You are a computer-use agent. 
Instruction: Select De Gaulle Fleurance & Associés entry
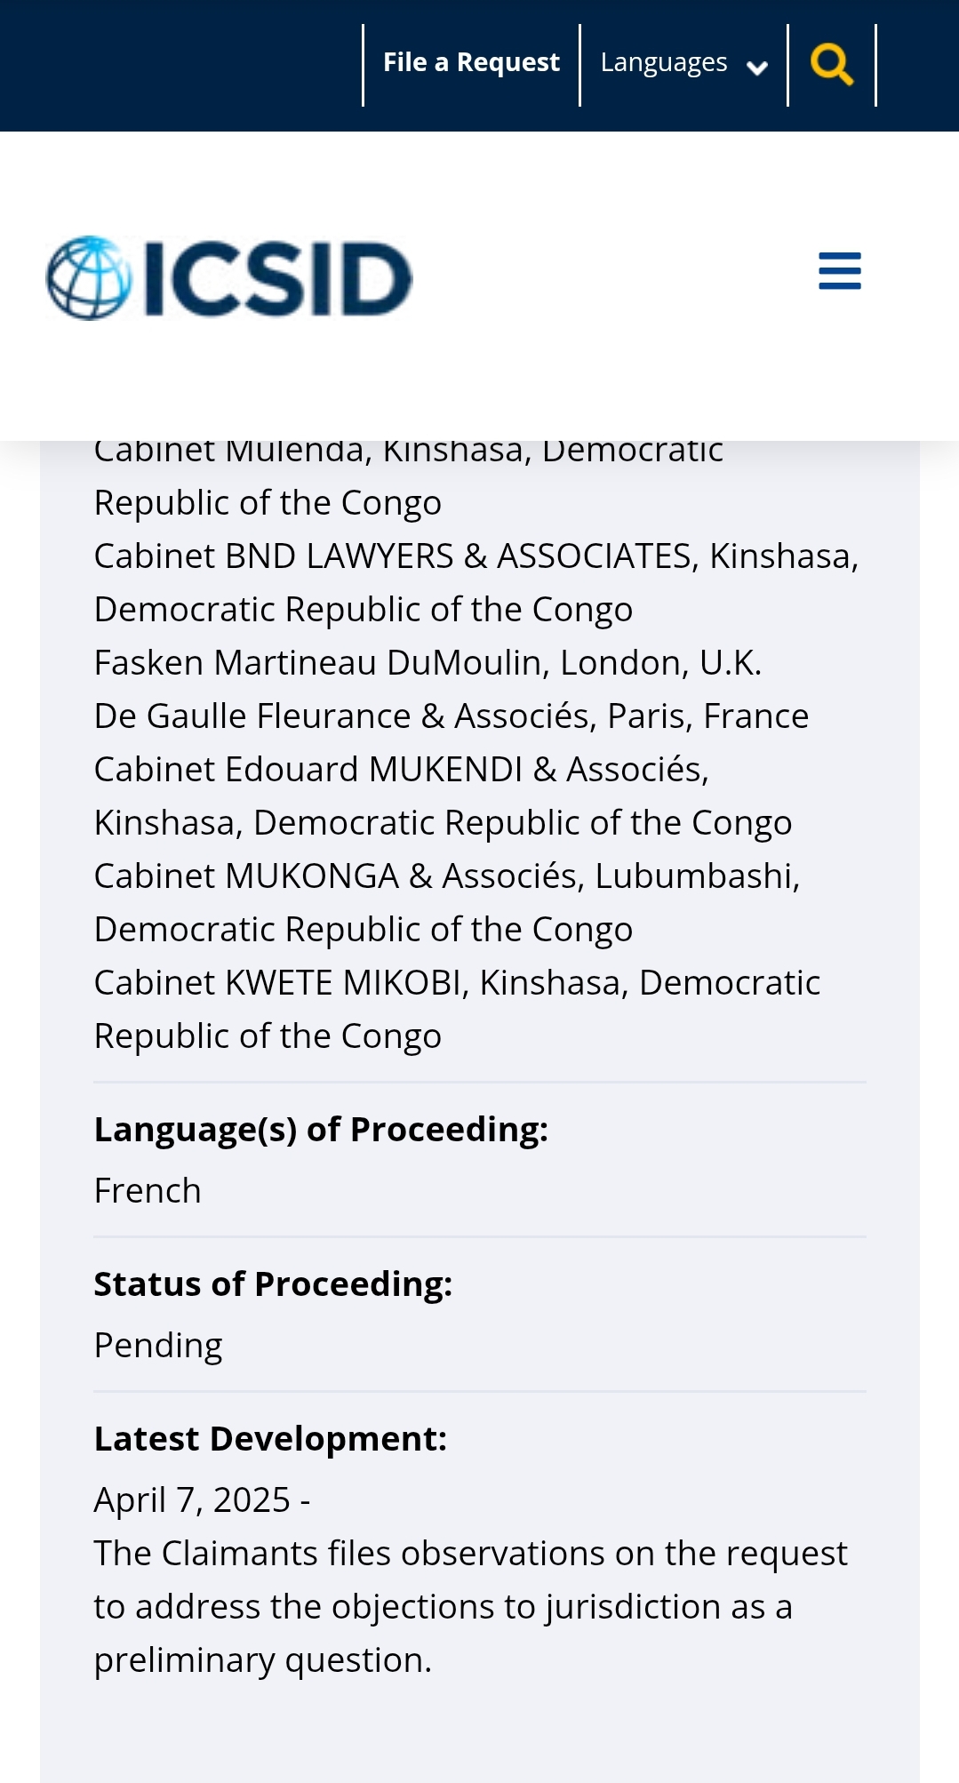pyautogui.click(x=452, y=716)
